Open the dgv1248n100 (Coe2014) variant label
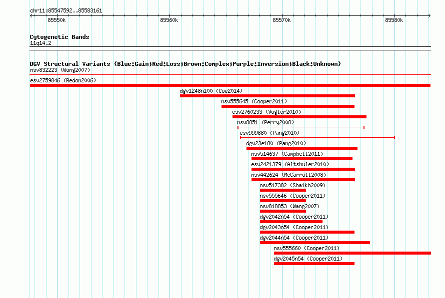Screen dimensions: 445x298 coord(211,91)
